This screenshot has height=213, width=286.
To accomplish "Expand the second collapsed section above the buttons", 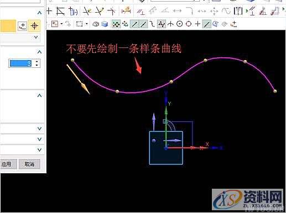I will pos(39,139).
